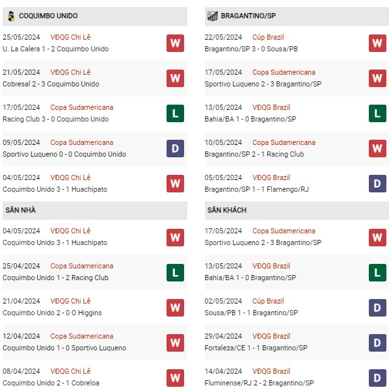
Task: Click D badge for Bragantino 1-1 Flamengo match
Action: tap(377, 183)
